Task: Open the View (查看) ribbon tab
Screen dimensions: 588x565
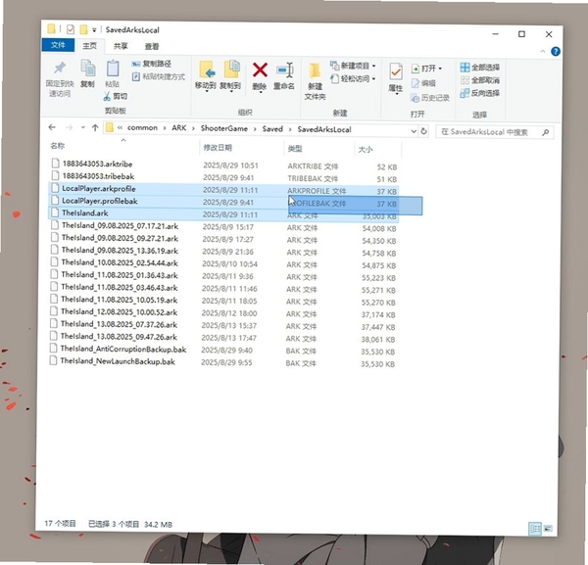Action: (152, 46)
